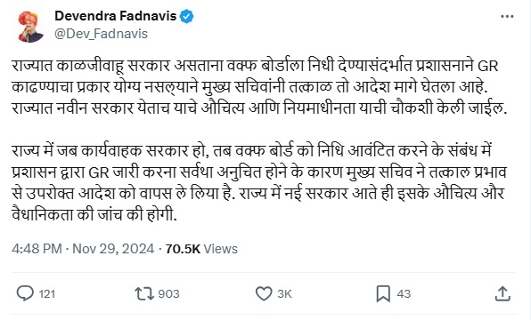This screenshot has height=320, width=531.
Task: Click the 903 reposts count
Action: [x=168, y=293]
